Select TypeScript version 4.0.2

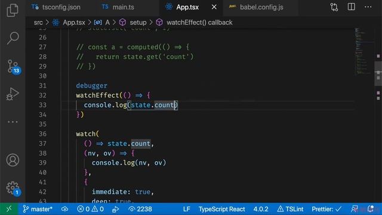pyautogui.click(x=261, y=209)
